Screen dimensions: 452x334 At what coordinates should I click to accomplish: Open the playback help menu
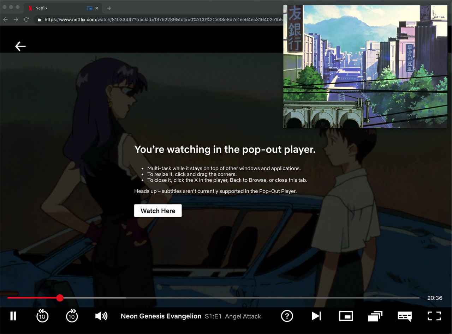coord(287,316)
